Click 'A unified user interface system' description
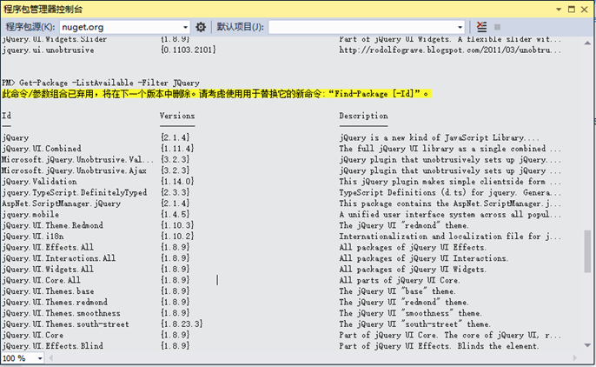The height and width of the screenshot is (367, 596). (x=450, y=215)
